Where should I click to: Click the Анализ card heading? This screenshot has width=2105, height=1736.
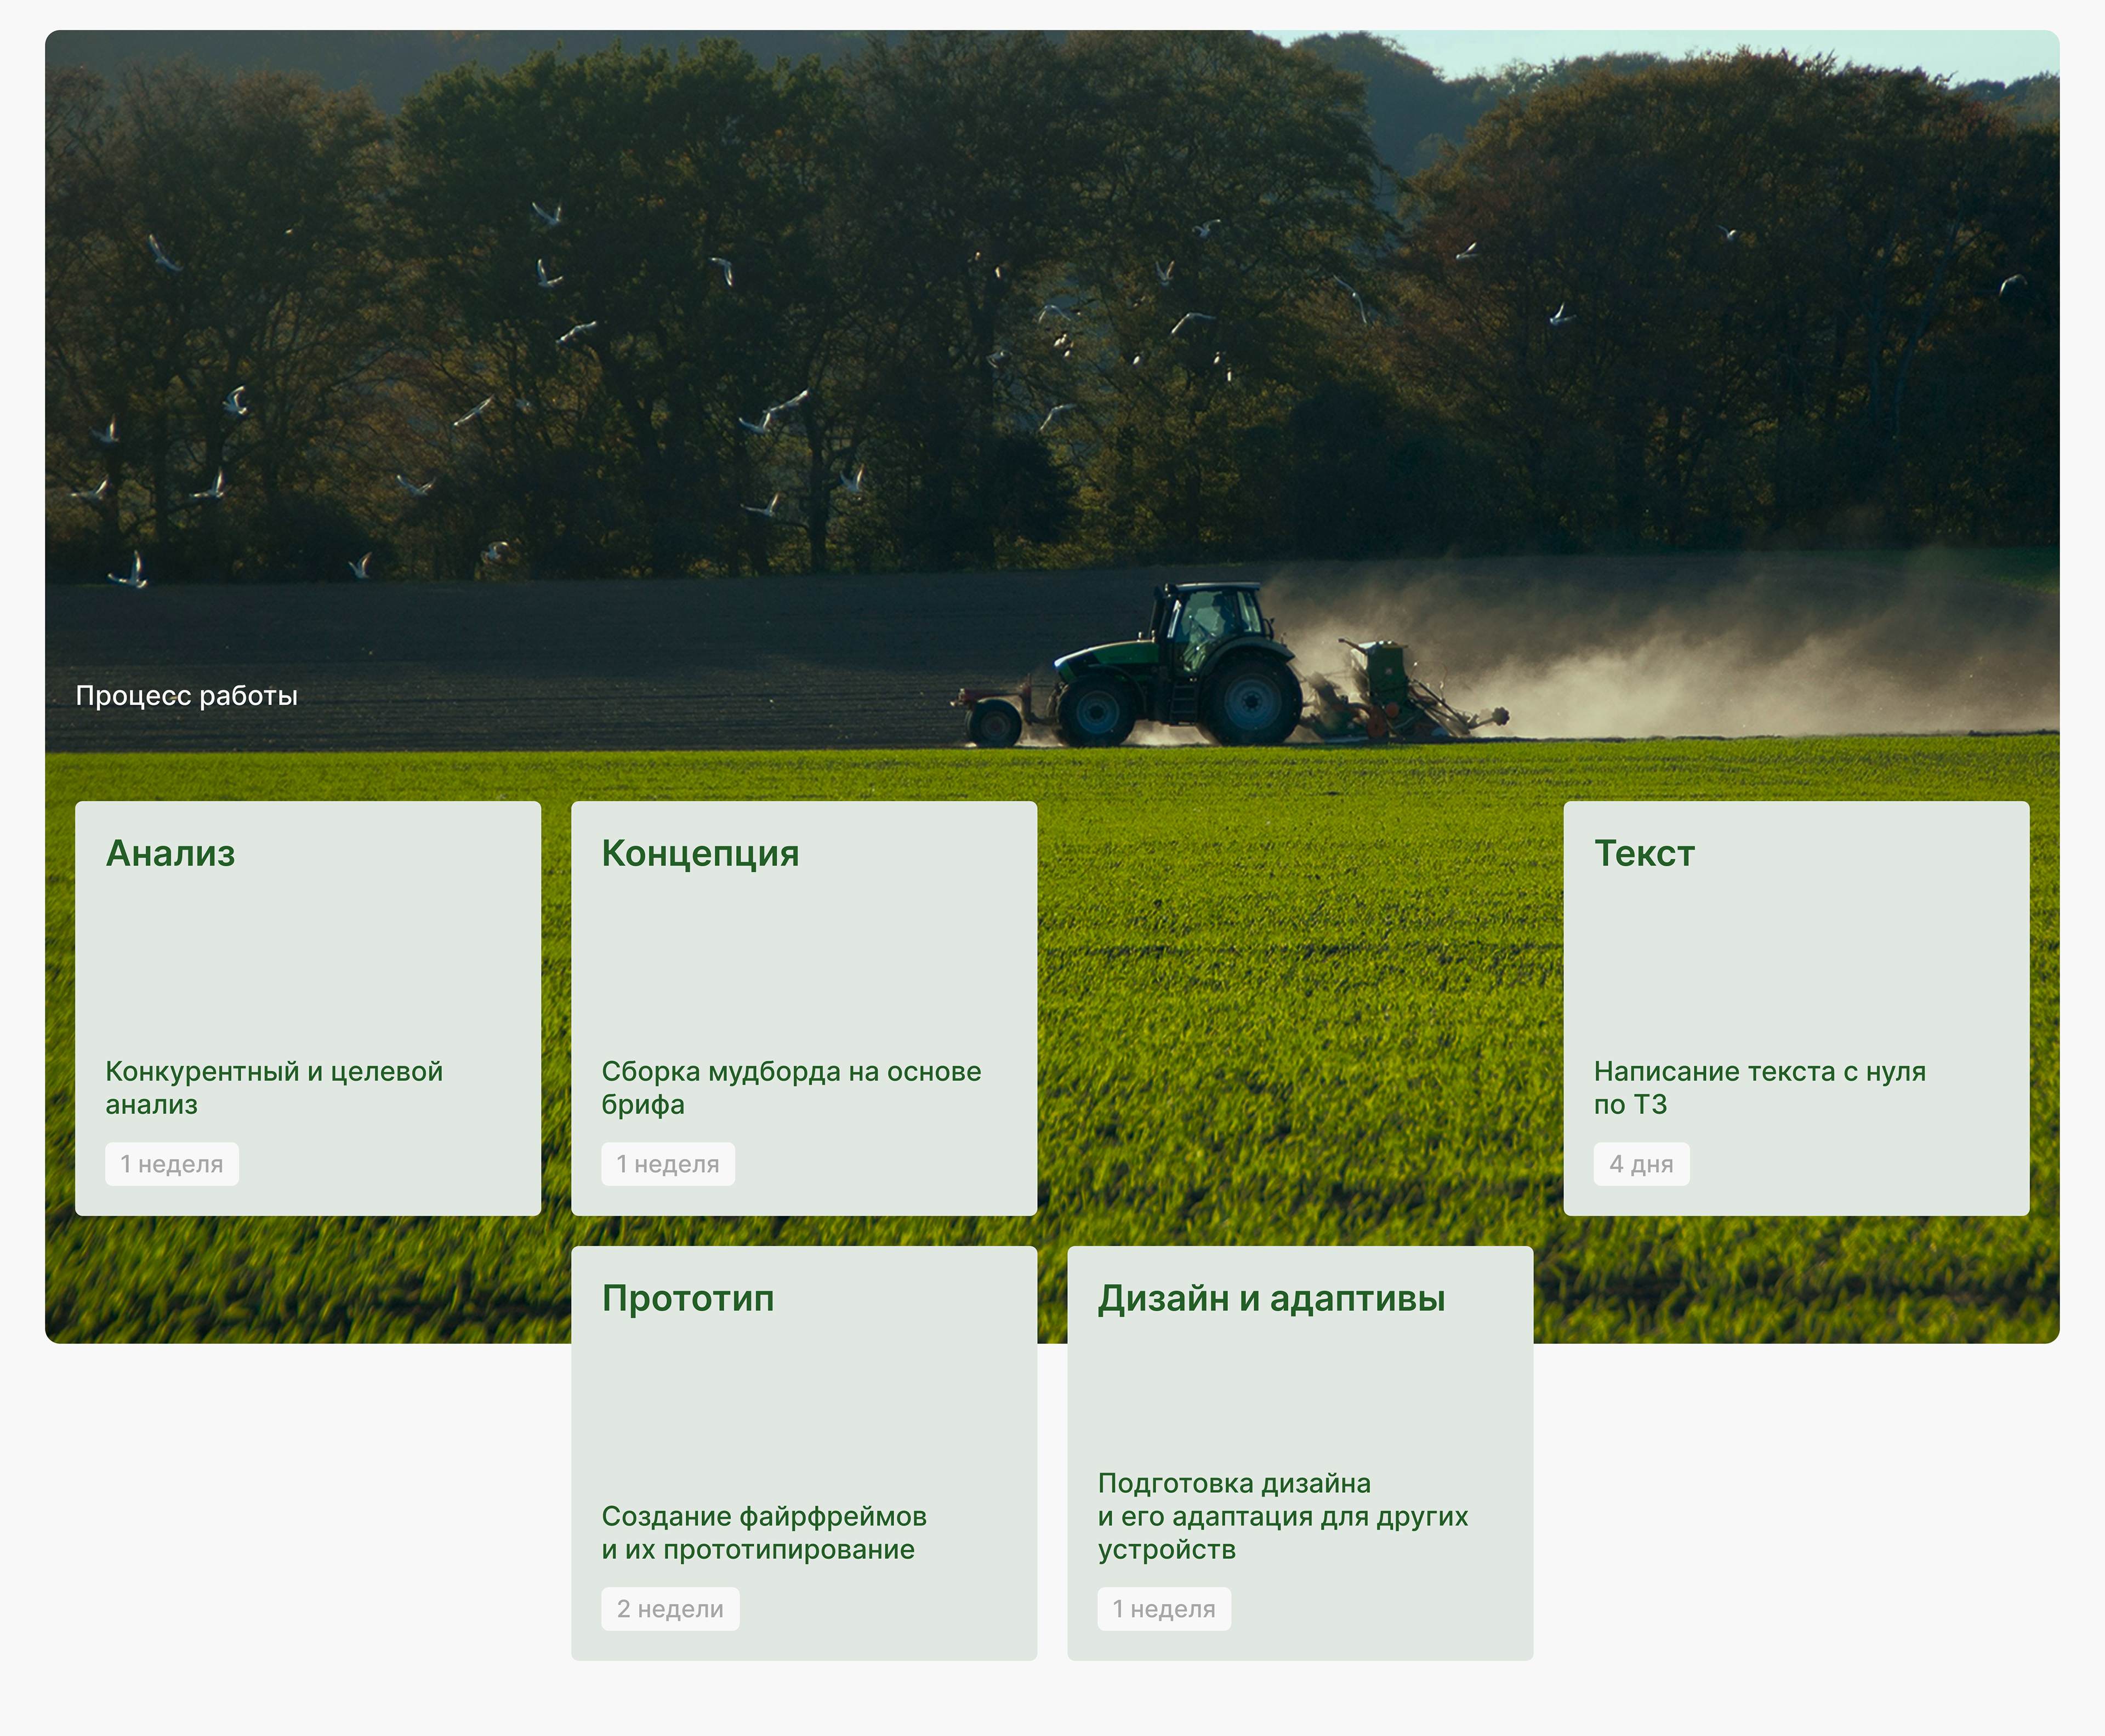[170, 853]
